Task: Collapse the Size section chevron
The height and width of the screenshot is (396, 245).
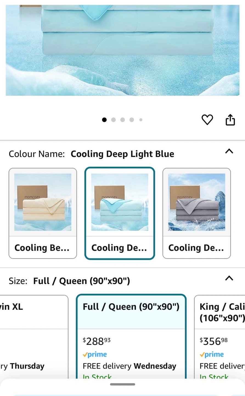Action: 229,278
